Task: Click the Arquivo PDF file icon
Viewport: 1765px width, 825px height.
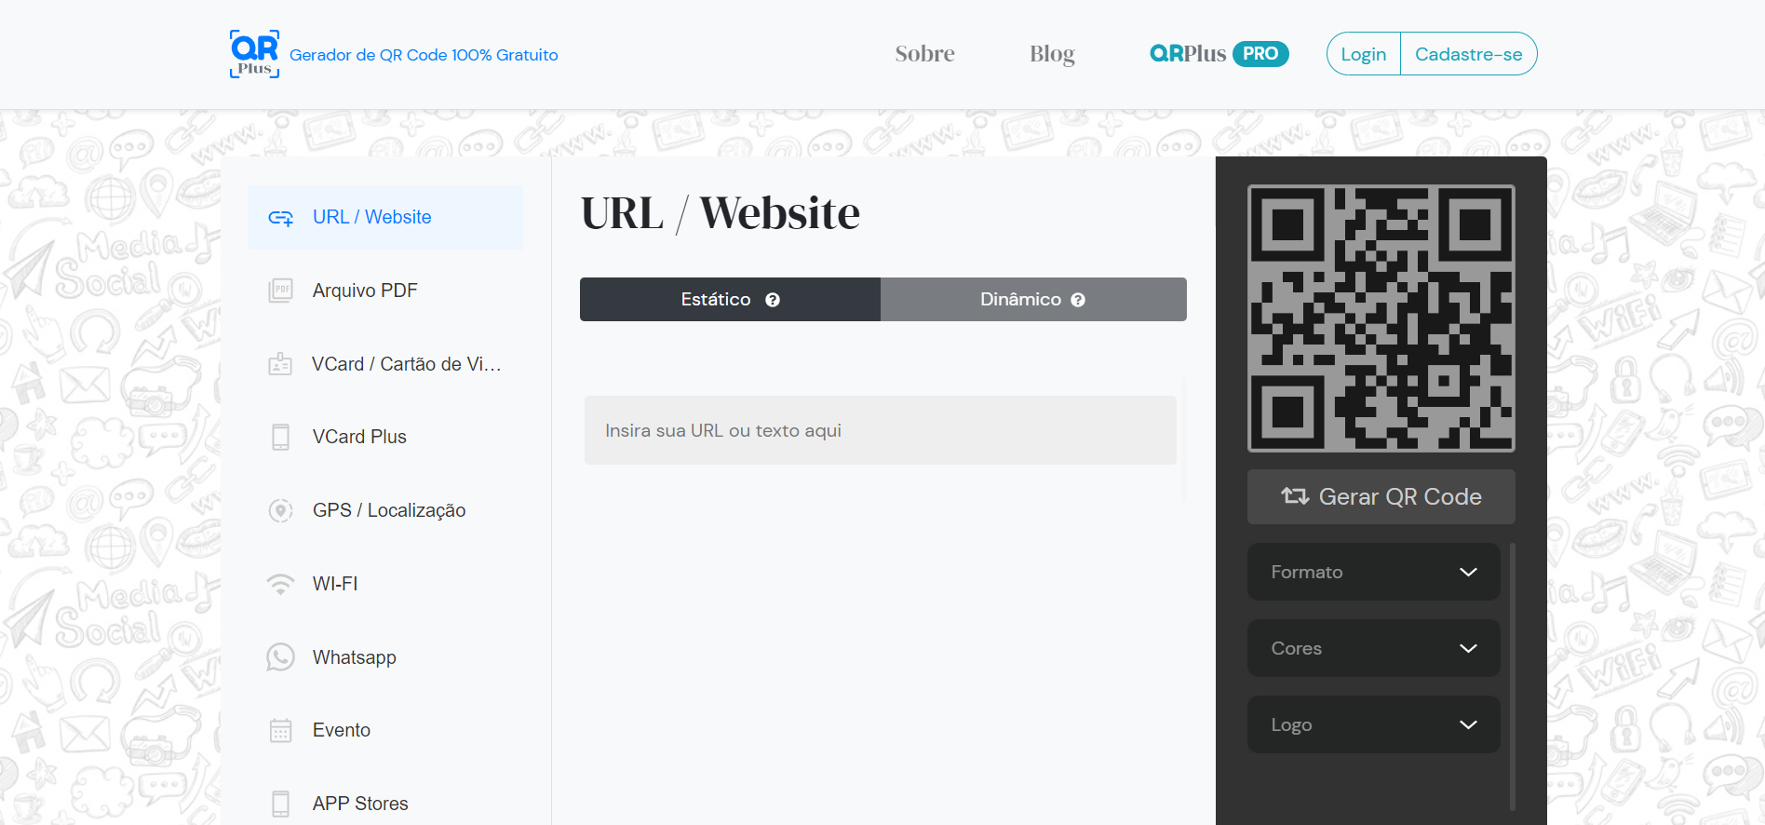Action: click(280, 291)
